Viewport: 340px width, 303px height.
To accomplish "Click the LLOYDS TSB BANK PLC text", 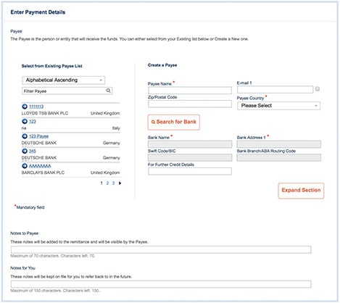I will (x=45, y=113).
